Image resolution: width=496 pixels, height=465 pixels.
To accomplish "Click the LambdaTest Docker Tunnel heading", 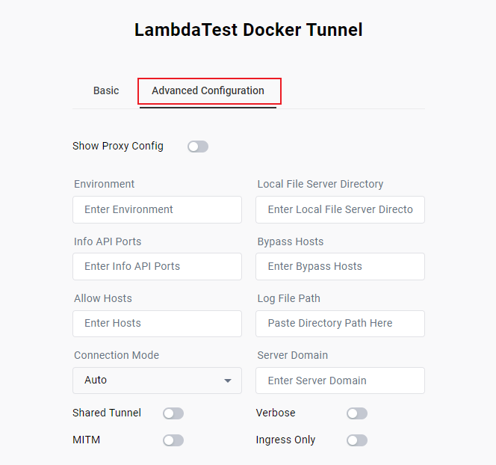I will 248,30.
